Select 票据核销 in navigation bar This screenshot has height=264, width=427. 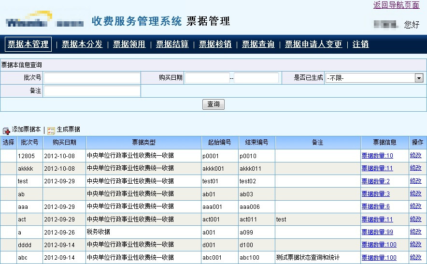point(215,44)
